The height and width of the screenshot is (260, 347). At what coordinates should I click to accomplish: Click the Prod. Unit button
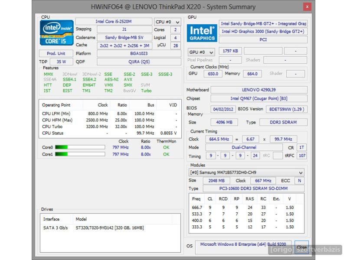click(56, 53)
